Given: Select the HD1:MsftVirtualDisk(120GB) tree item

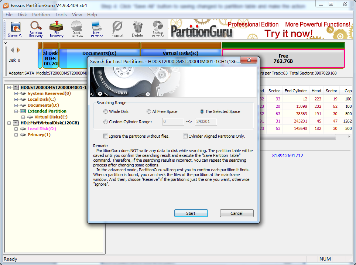Looking at the screenshot, I should click(x=50, y=123).
